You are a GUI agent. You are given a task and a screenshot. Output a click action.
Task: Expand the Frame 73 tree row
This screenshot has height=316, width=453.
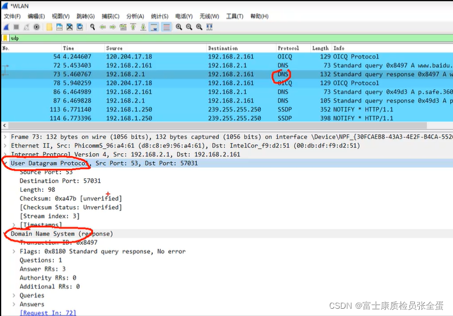5,137
